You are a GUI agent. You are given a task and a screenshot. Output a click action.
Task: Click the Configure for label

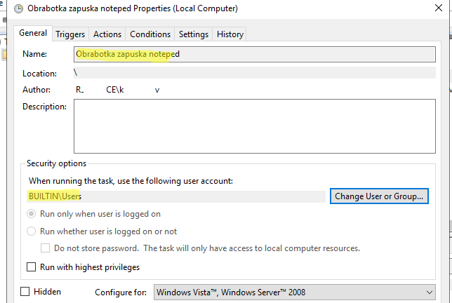pos(121,292)
